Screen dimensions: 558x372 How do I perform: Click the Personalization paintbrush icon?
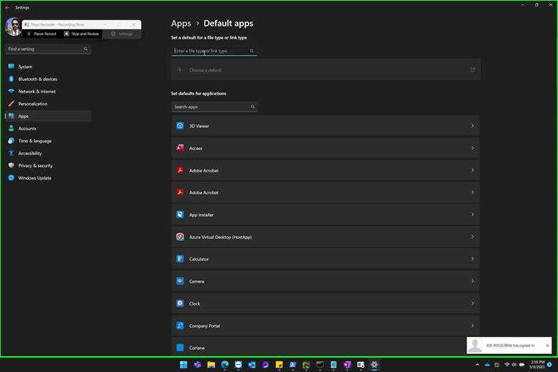tap(11, 104)
